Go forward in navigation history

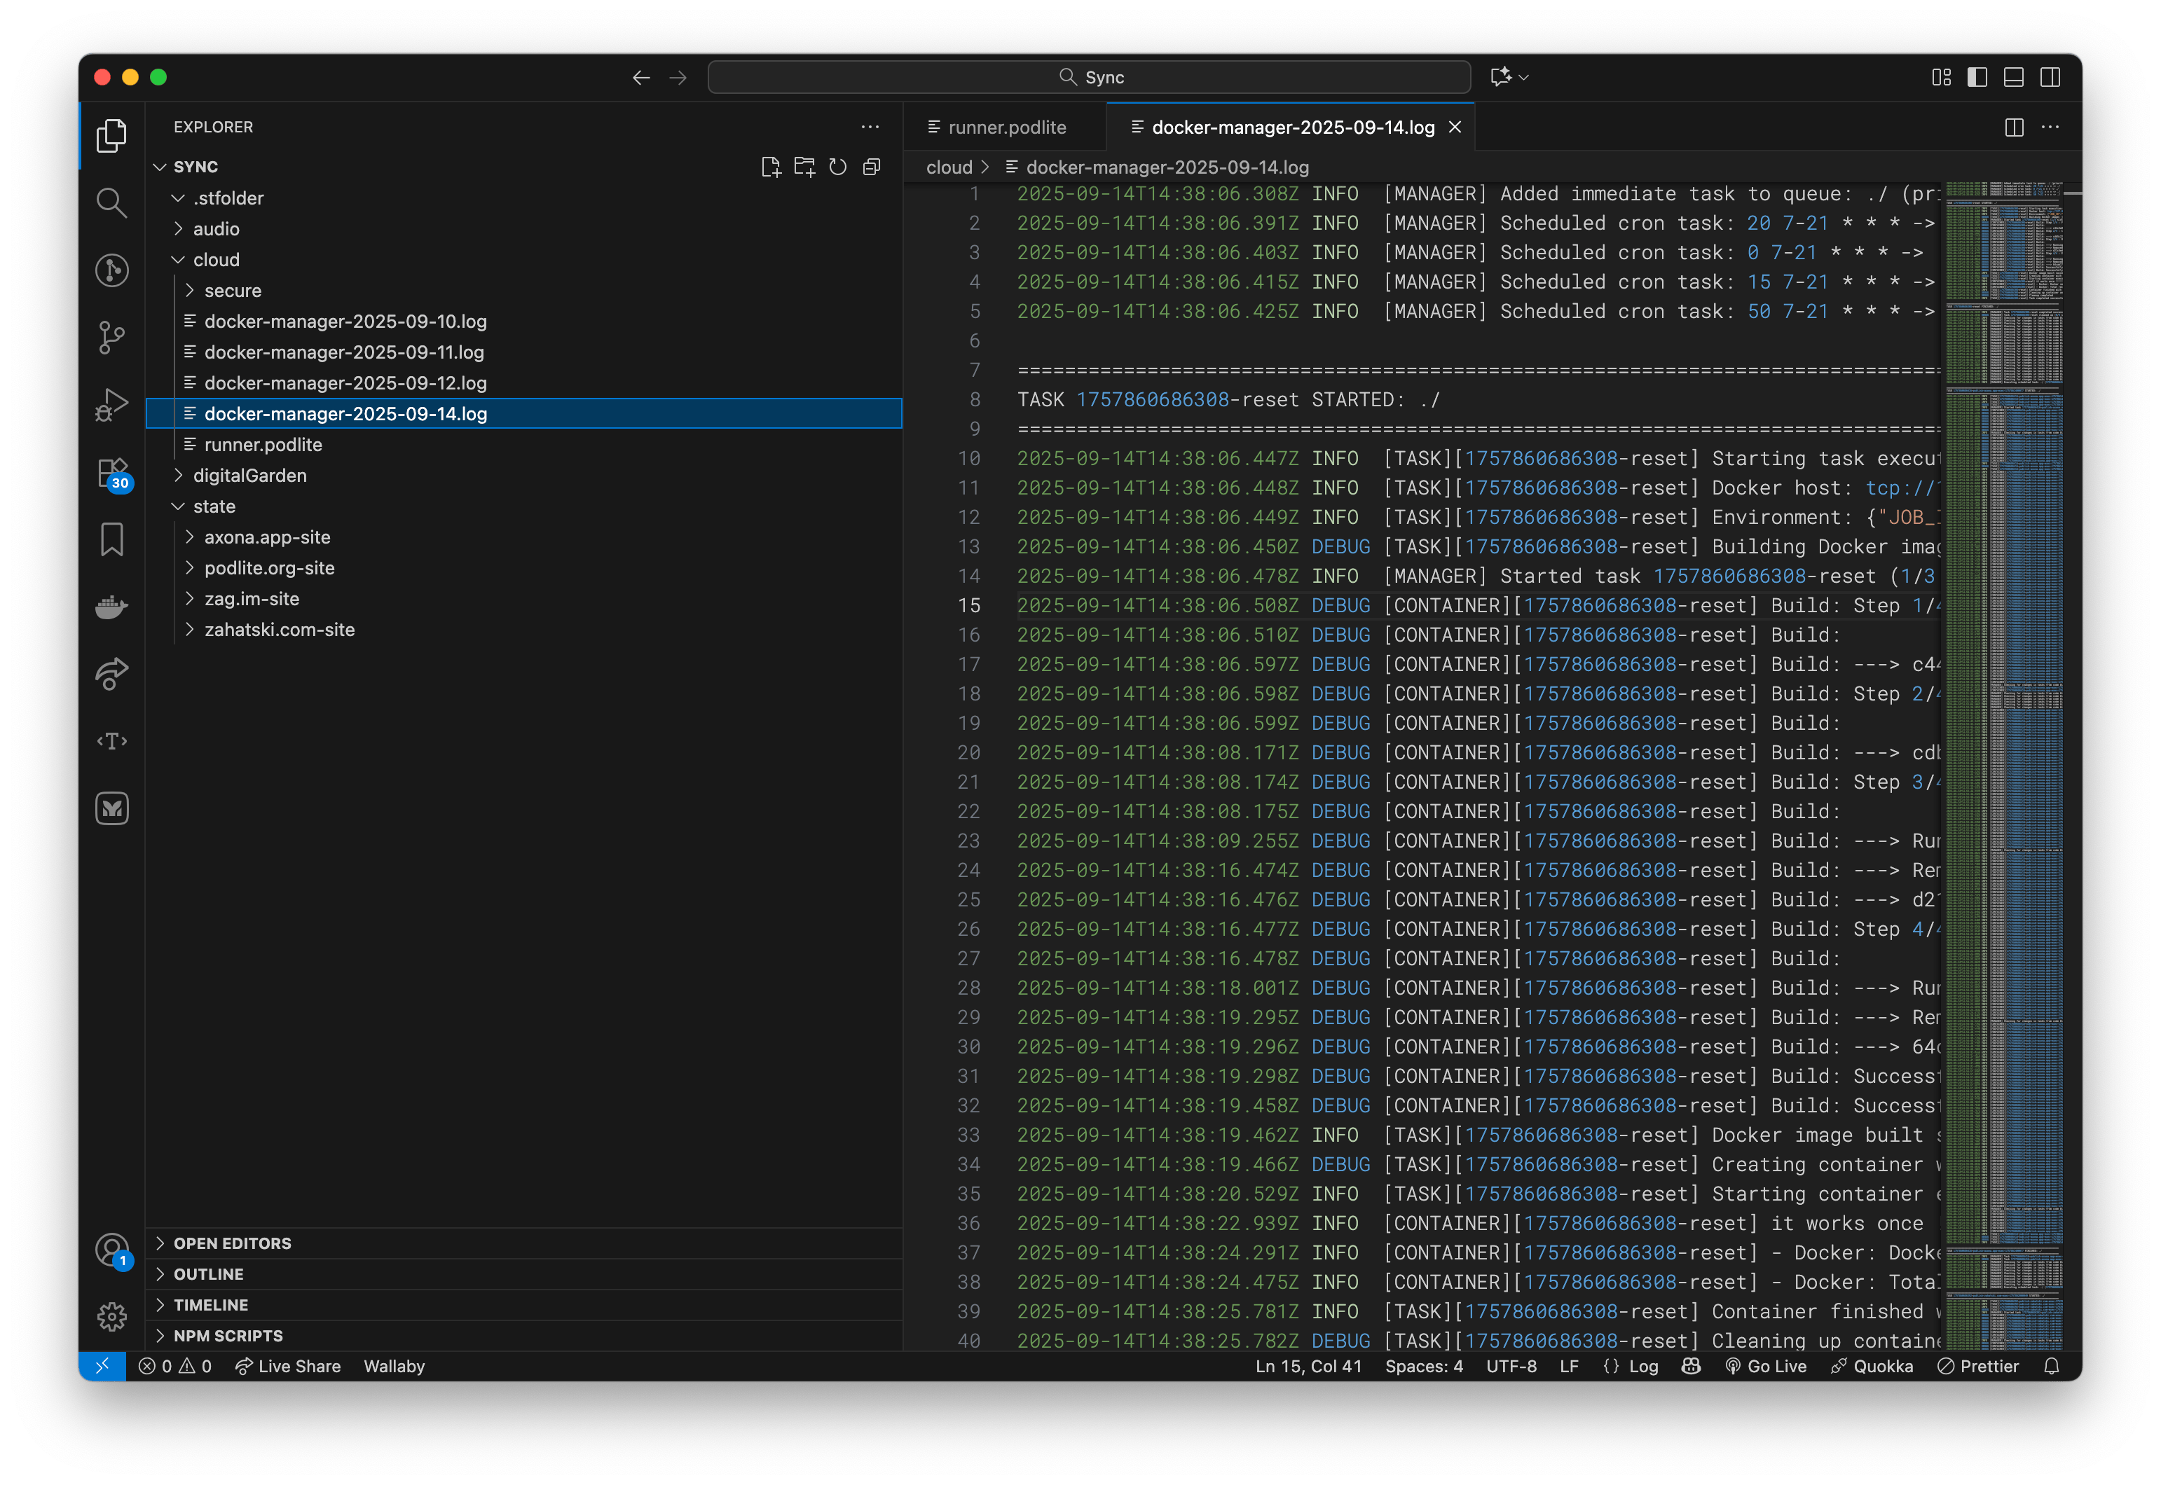click(x=678, y=77)
